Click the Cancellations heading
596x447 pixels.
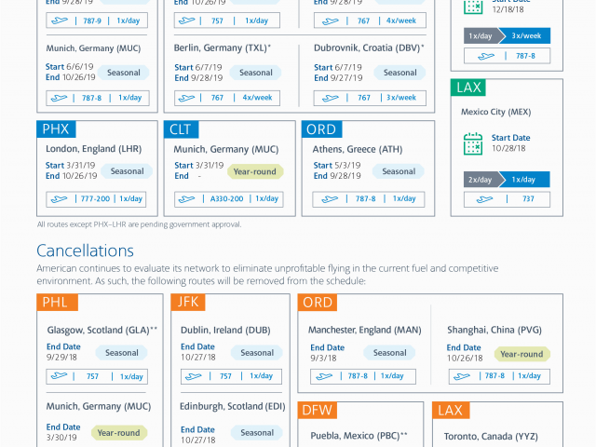click(x=85, y=251)
